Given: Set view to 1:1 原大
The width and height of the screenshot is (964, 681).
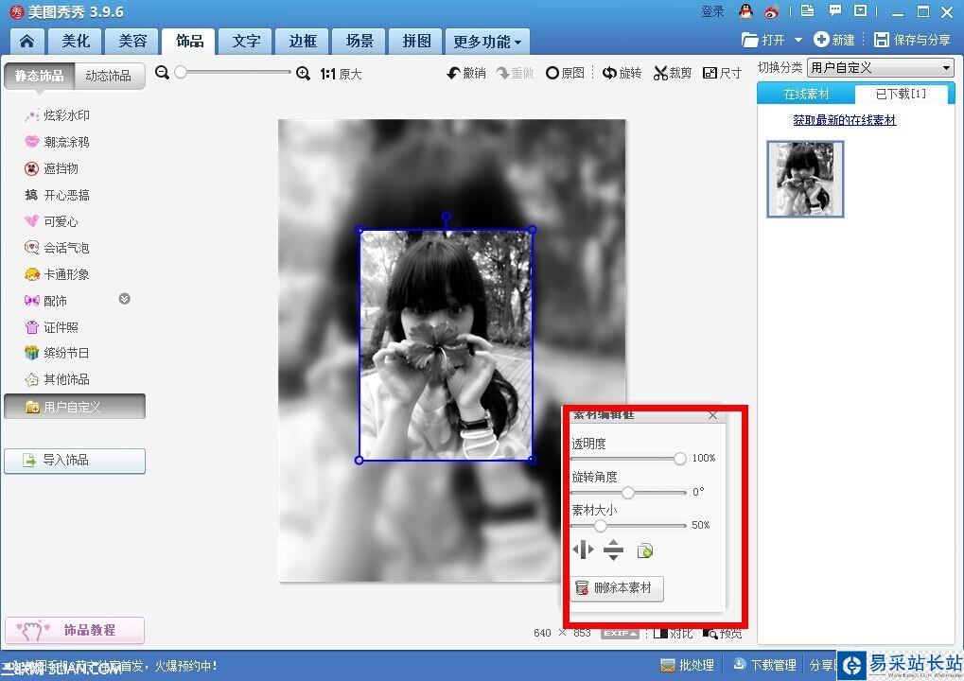Looking at the screenshot, I should [x=341, y=74].
